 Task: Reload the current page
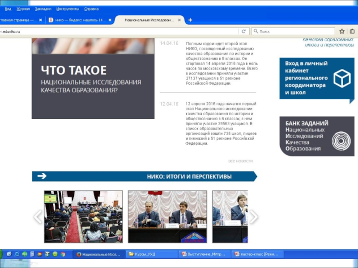tap(243, 31)
